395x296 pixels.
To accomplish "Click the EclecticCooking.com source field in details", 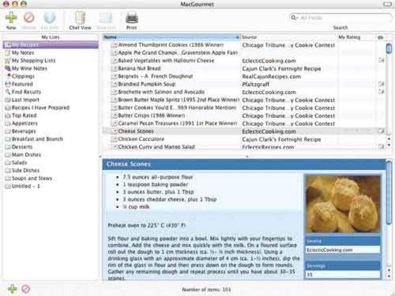I will coord(343,250).
